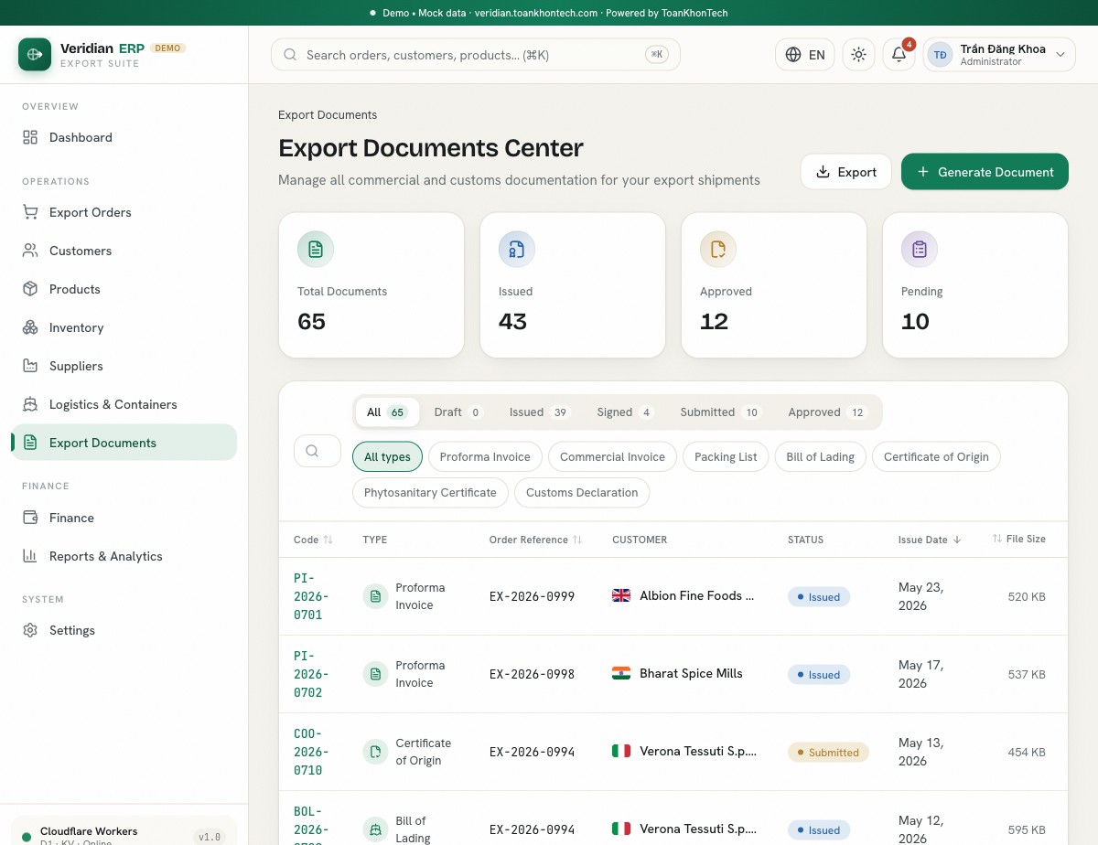
Task: Click the Total Documents card icon
Action: point(316,249)
